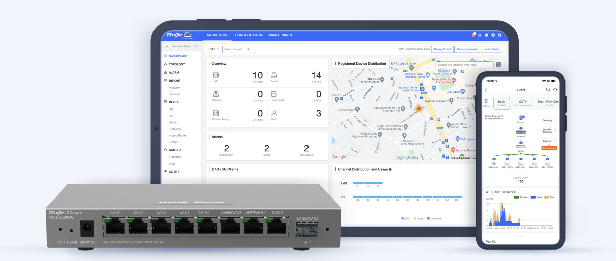Open Gateway under DEVICE in sidebar
The height and width of the screenshot is (261, 616).
pyautogui.click(x=175, y=129)
